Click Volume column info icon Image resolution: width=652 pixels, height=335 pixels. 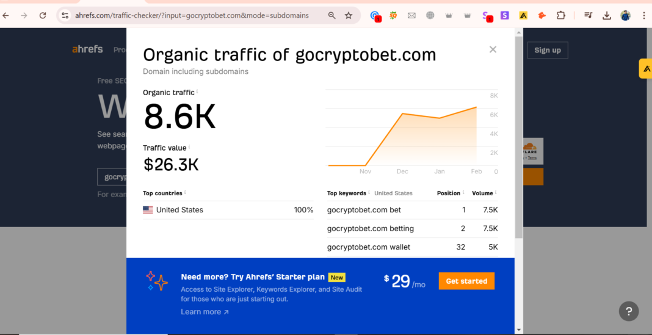point(496,192)
